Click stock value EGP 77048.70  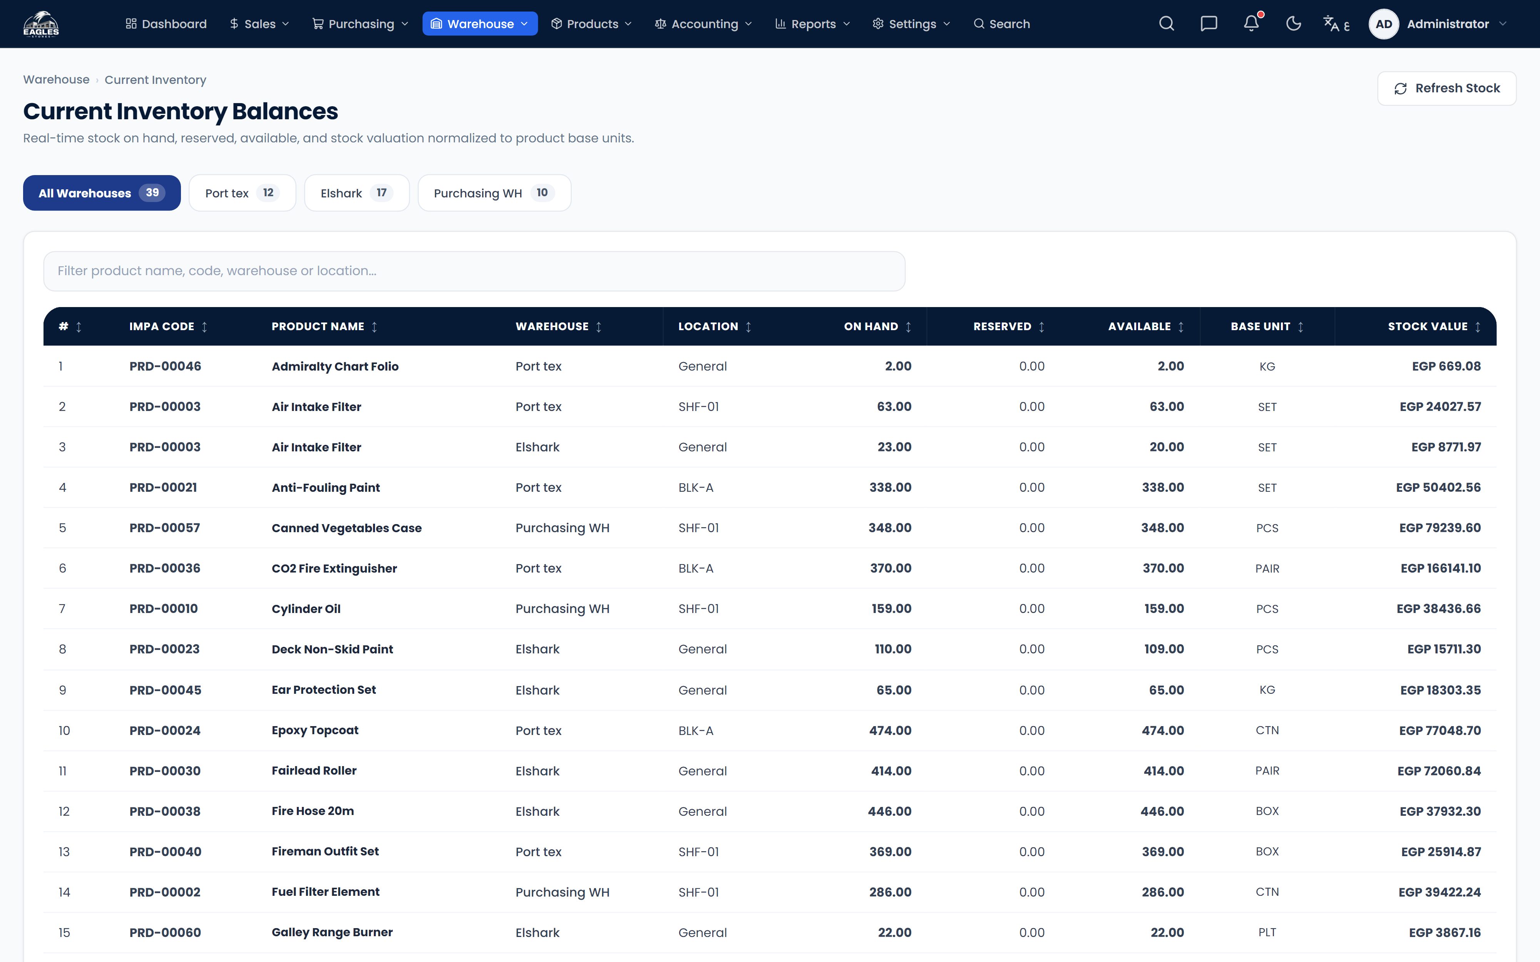coord(1440,730)
